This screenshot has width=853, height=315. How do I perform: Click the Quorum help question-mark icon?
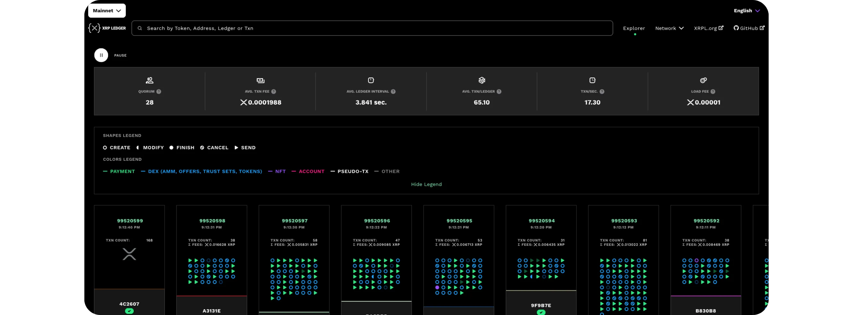tap(158, 92)
